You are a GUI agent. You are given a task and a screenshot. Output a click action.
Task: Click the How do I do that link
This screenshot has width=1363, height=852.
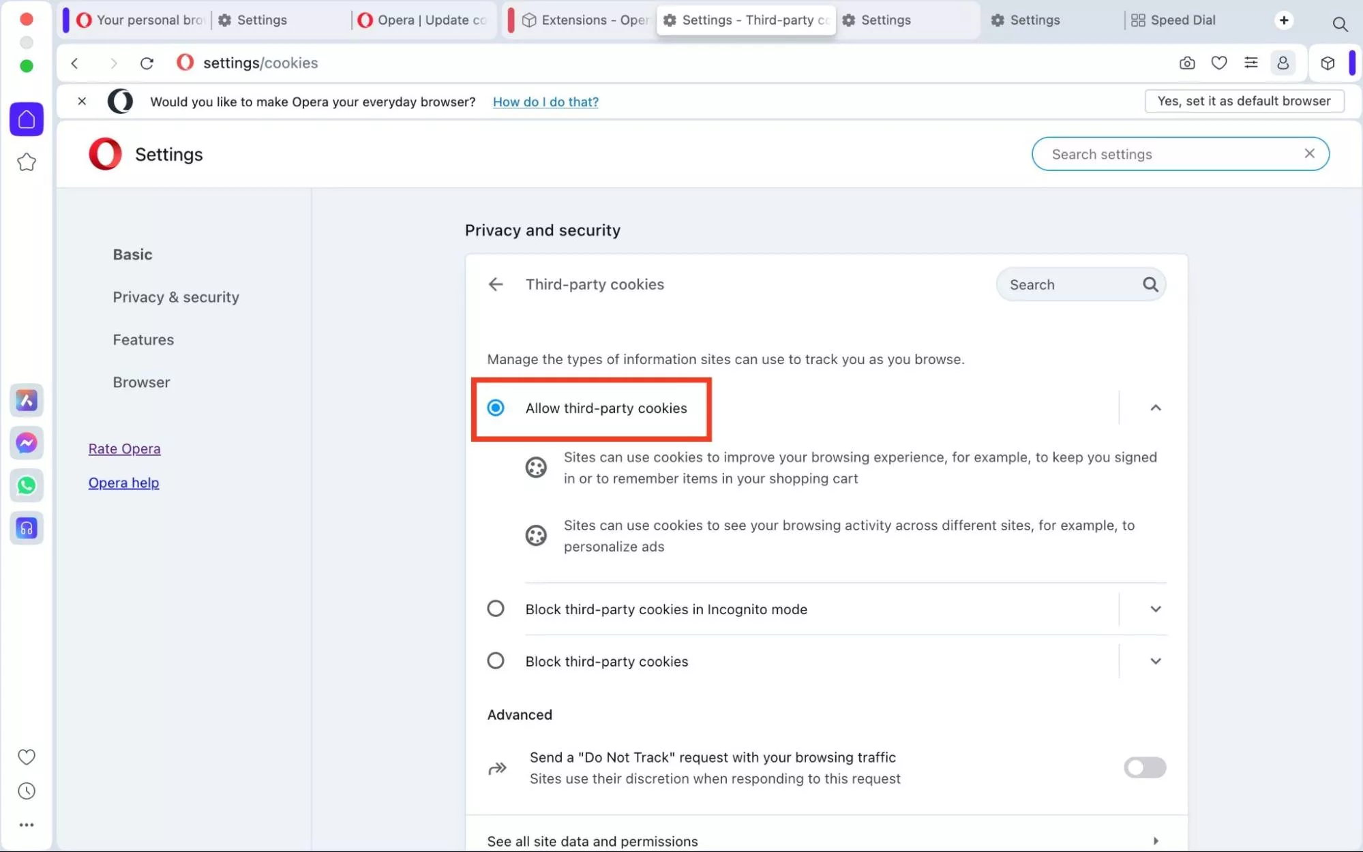tap(545, 102)
